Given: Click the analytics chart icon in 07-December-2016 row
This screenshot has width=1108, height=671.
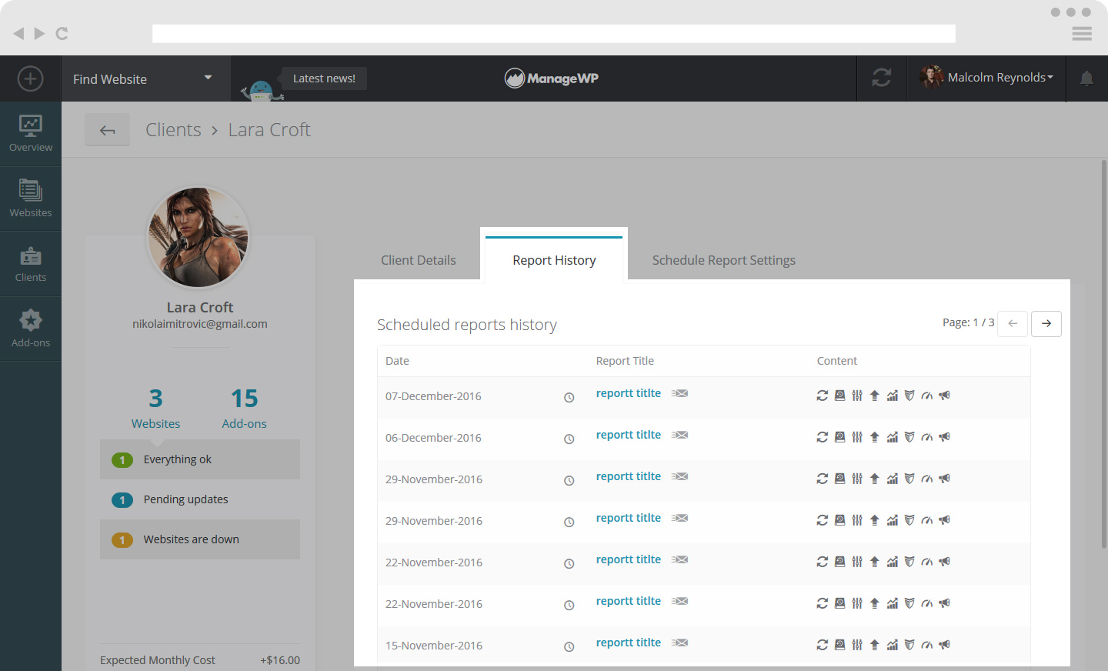Looking at the screenshot, I should (893, 396).
